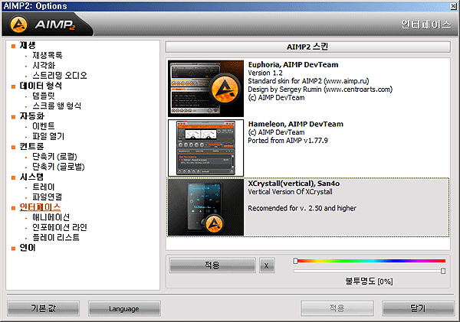Screen dimensions: 460x322
Task: Open 스크롤 행 형식 settings
Action: point(57,106)
